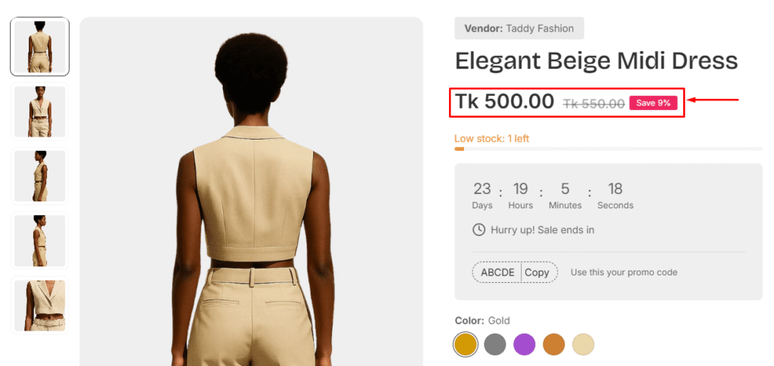This screenshot has width=774, height=366.
Task: View the third side-profile thumbnail
Action: [39, 175]
